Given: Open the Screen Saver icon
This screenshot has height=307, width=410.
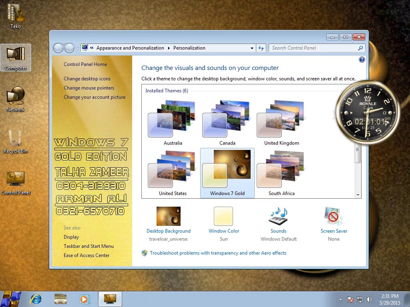Looking at the screenshot, I should (334, 216).
